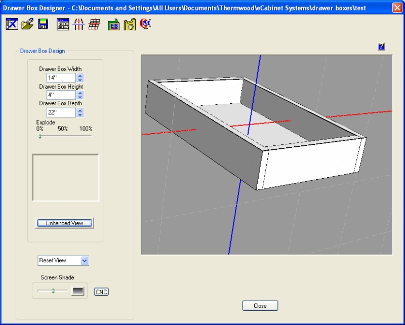The image size is (405, 325).
Task: Click the red and blue CM toolbar icon
Action: coord(145,24)
